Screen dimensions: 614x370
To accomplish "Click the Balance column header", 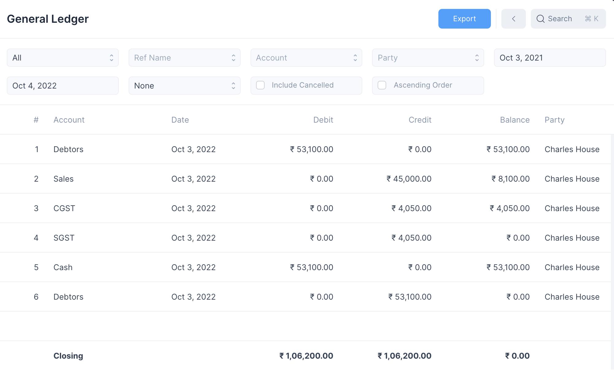I will click(x=515, y=120).
